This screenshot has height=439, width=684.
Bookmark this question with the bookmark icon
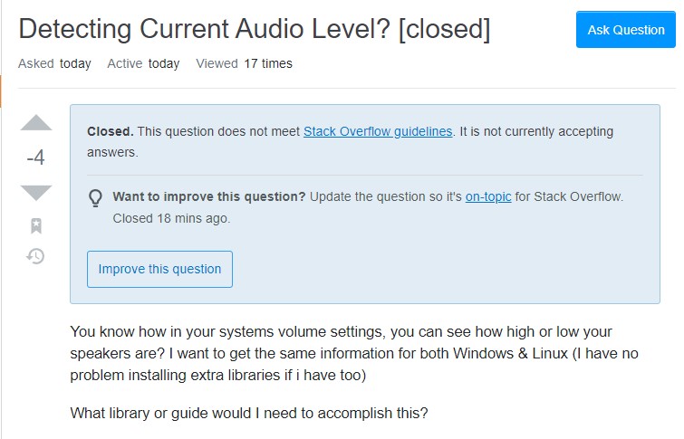coord(36,225)
